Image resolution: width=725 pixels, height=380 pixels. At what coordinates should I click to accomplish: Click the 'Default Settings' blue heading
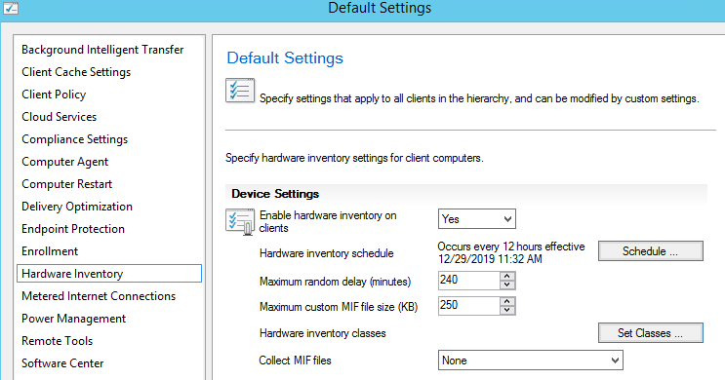tap(285, 58)
